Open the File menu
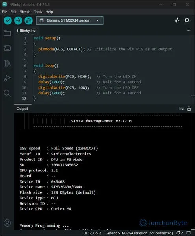195x236 pixels. click(4, 12)
